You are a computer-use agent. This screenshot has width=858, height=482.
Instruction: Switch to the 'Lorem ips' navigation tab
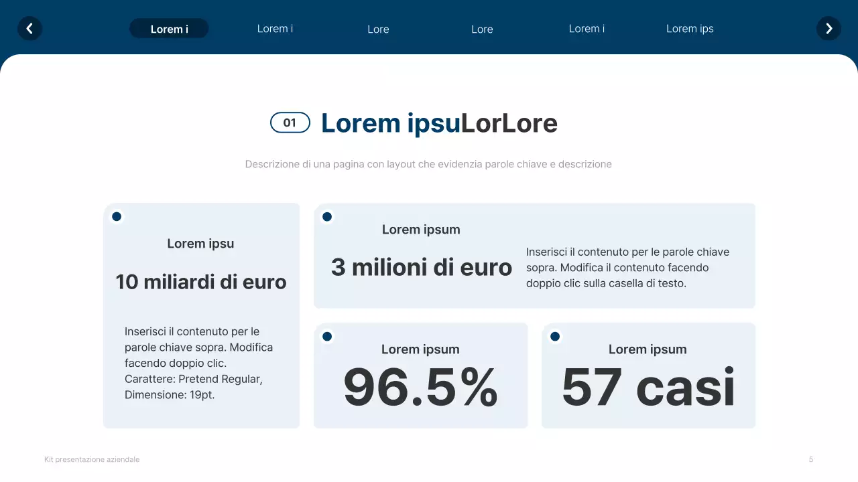pyautogui.click(x=690, y=28)
